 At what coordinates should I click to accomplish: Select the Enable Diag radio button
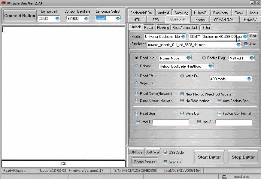[204, 58]
